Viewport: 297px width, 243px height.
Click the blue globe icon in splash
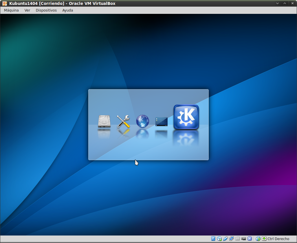point(142,121)
